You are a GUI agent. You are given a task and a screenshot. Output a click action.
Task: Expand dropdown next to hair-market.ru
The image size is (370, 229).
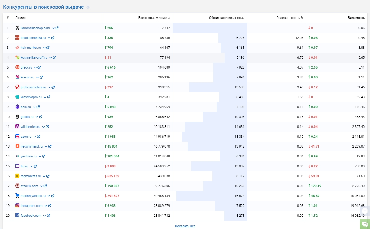[x=44, y=48]
